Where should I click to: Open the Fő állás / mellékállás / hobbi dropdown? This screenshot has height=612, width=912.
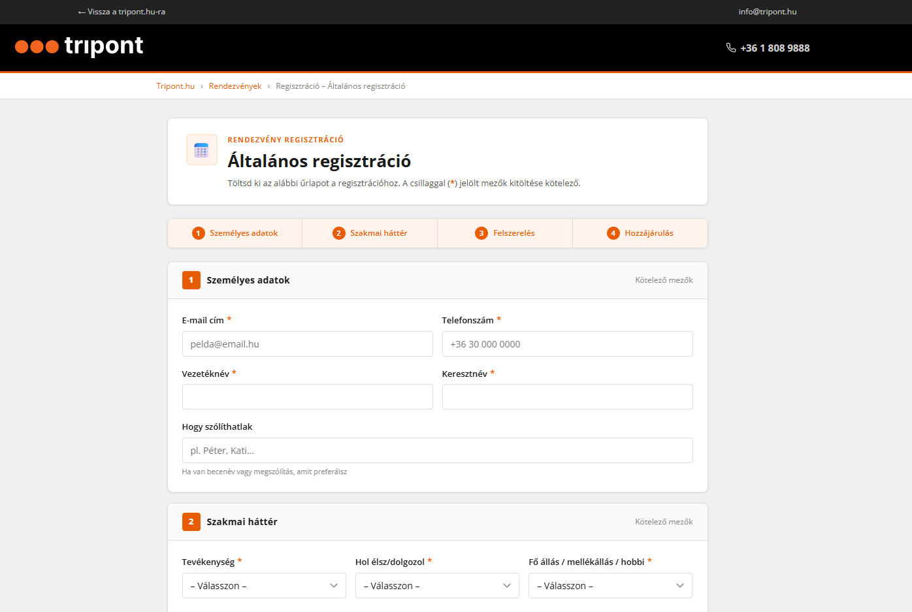tap(610, 586)
